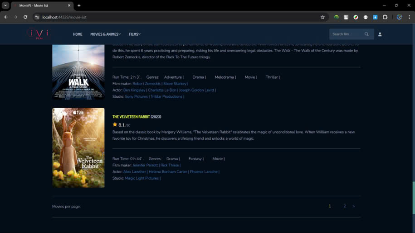Viewport: 415px width, 233px height.
Task: Open Chrome three-dot menu
Action: point(409,17)
